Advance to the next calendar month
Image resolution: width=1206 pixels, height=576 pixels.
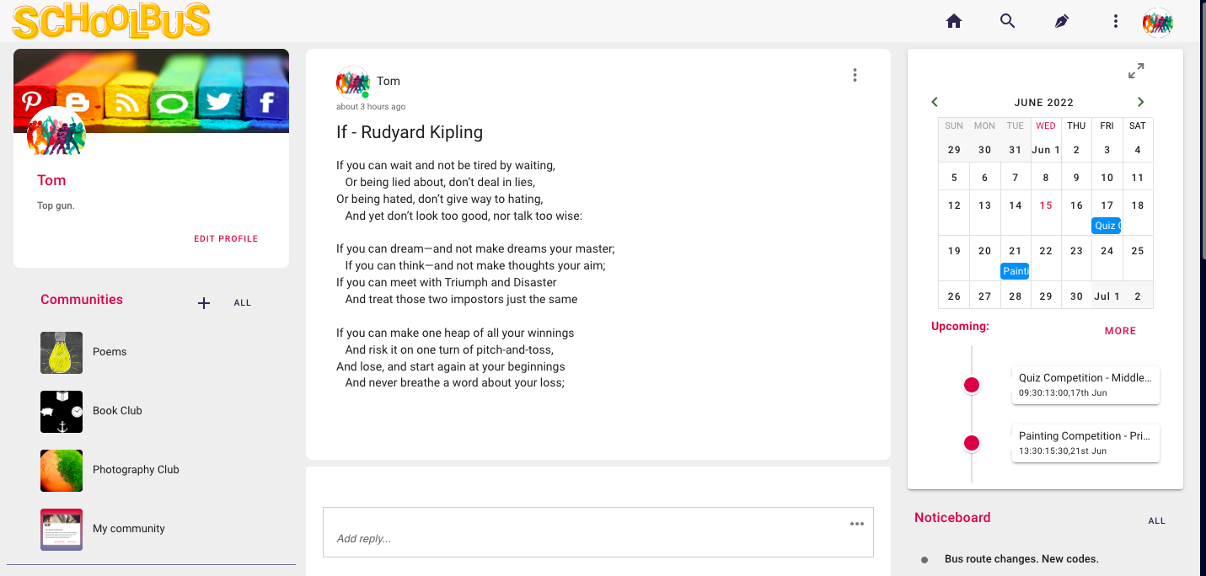pyautogui.click(x=1140, y=103)
